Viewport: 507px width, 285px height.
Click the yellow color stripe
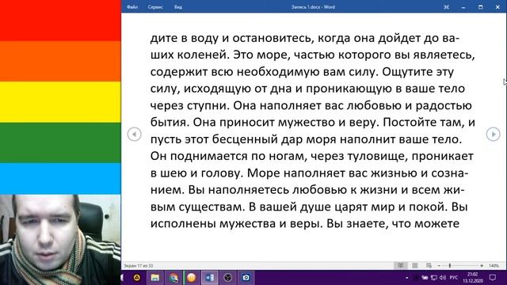coord(60,102)
